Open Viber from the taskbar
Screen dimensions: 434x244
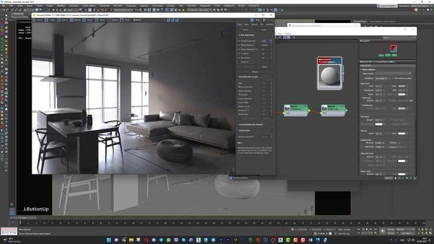[x=176, y=240]
